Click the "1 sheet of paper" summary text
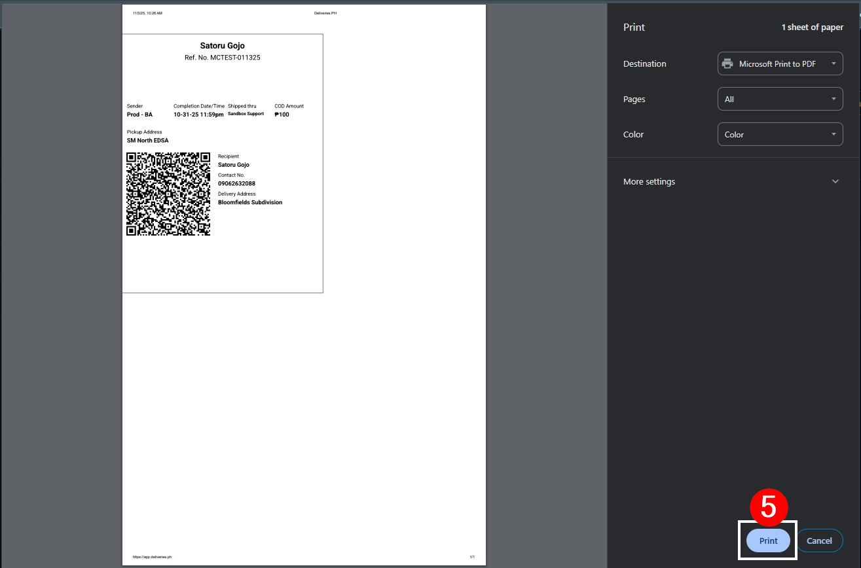 [812, 27]
